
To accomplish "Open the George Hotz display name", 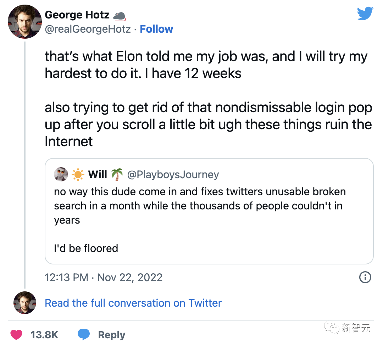I will tap(77, 15).
